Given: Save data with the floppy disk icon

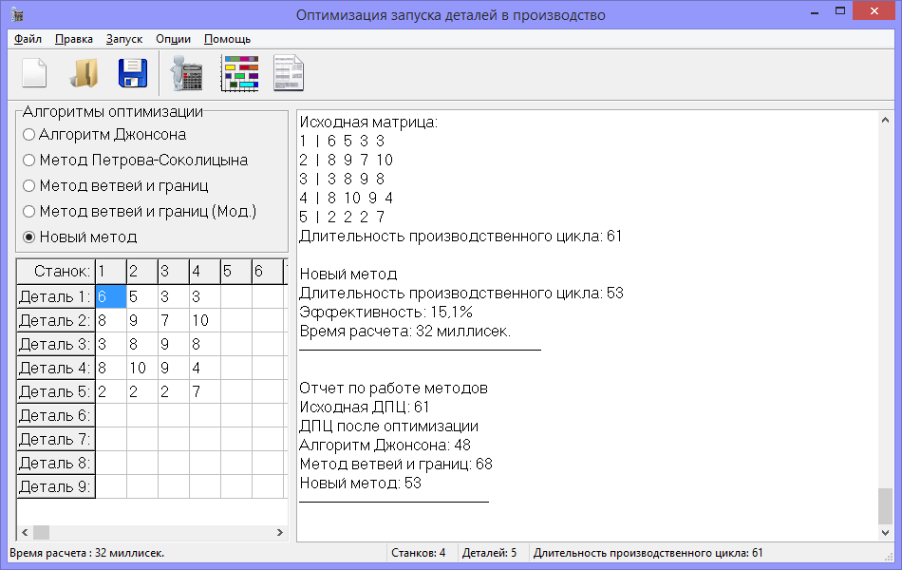Looking at the screenshot, I should coord(133,72).
